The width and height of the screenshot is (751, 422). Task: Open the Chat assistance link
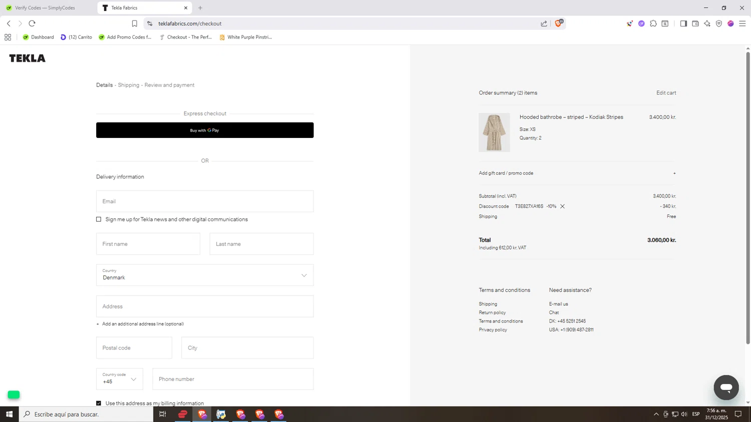pyautogui.click(x=554, y=312)
